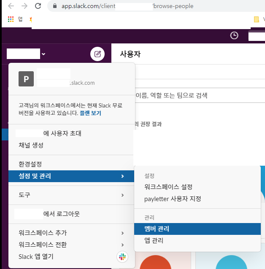This screenshot has height=269, width=265.
Task: Open 워크스페이스 설정 in the submenu
Action: 197,187
